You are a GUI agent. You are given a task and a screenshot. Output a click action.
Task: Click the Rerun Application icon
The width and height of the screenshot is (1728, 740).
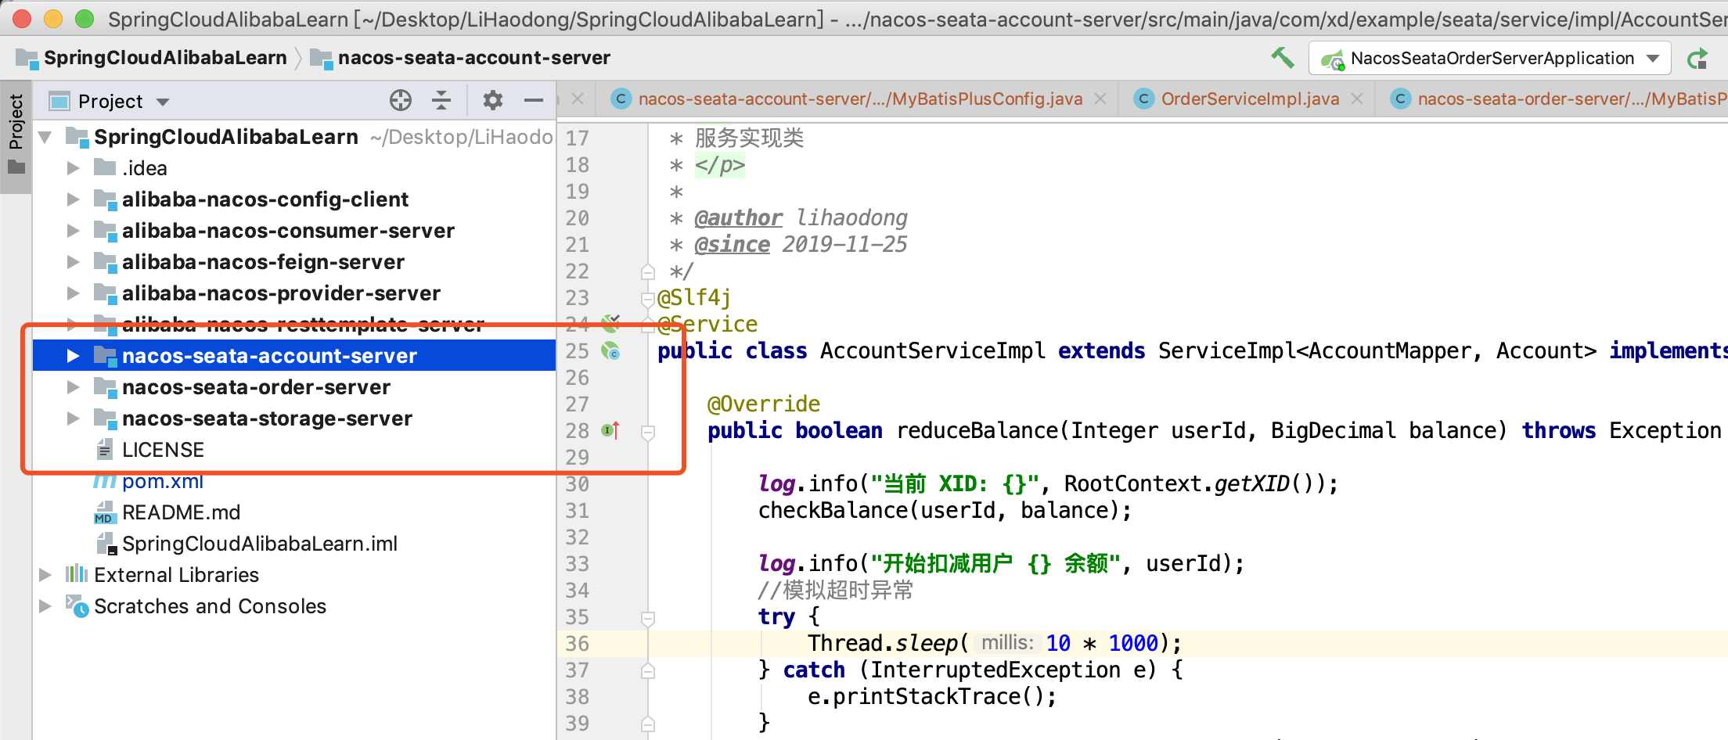[1698, 58]
